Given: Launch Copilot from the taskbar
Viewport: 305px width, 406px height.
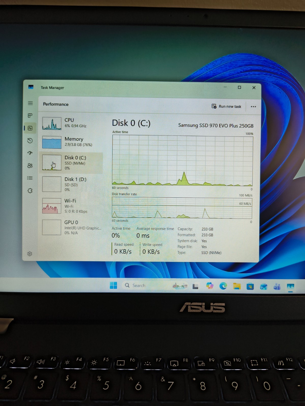Looking at the screenshot, I should (210, 286).
